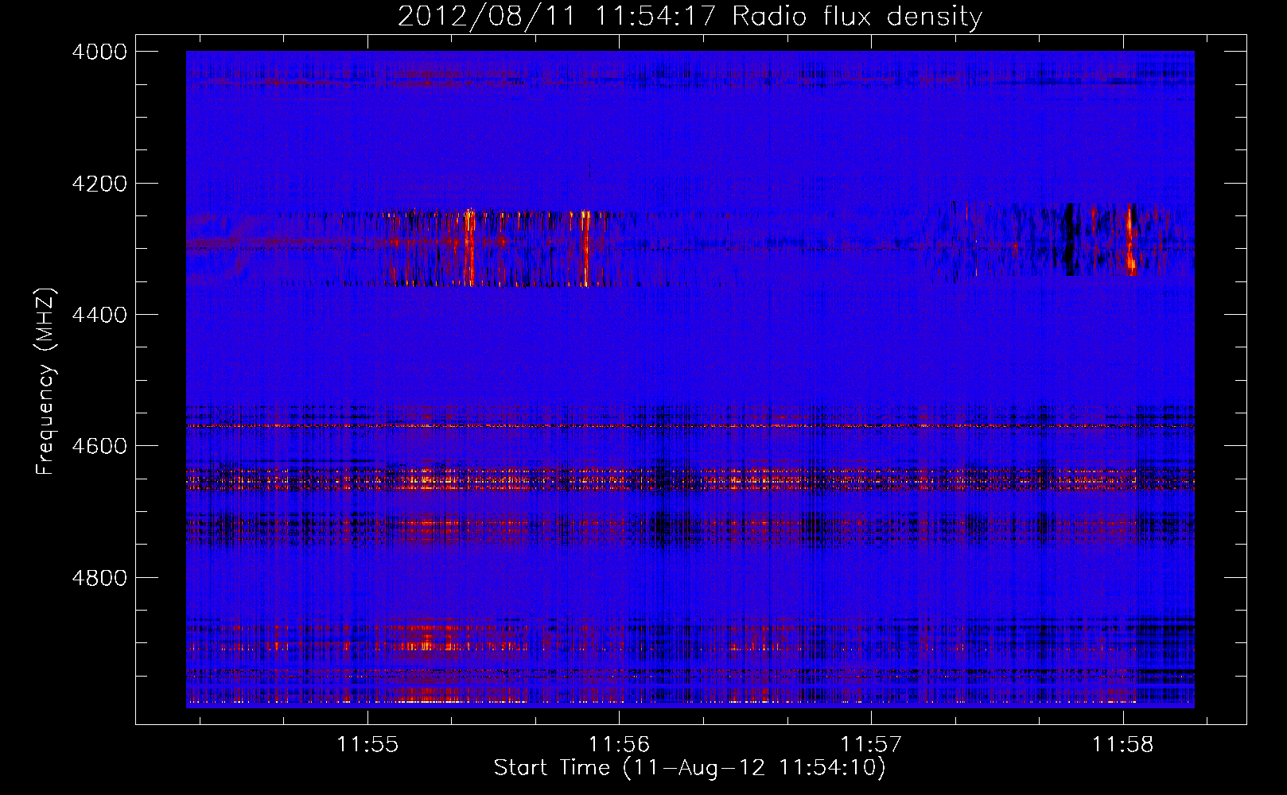Click the bright red burst near 11:58 at 4300 MHz
1287x795 pixels.
1130,239
